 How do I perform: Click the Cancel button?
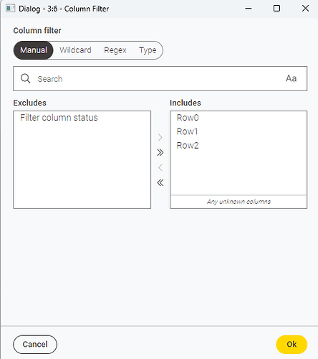(35, 345)
